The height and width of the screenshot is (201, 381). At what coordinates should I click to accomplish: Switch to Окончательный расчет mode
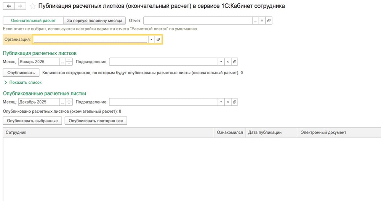coord(33,21)
